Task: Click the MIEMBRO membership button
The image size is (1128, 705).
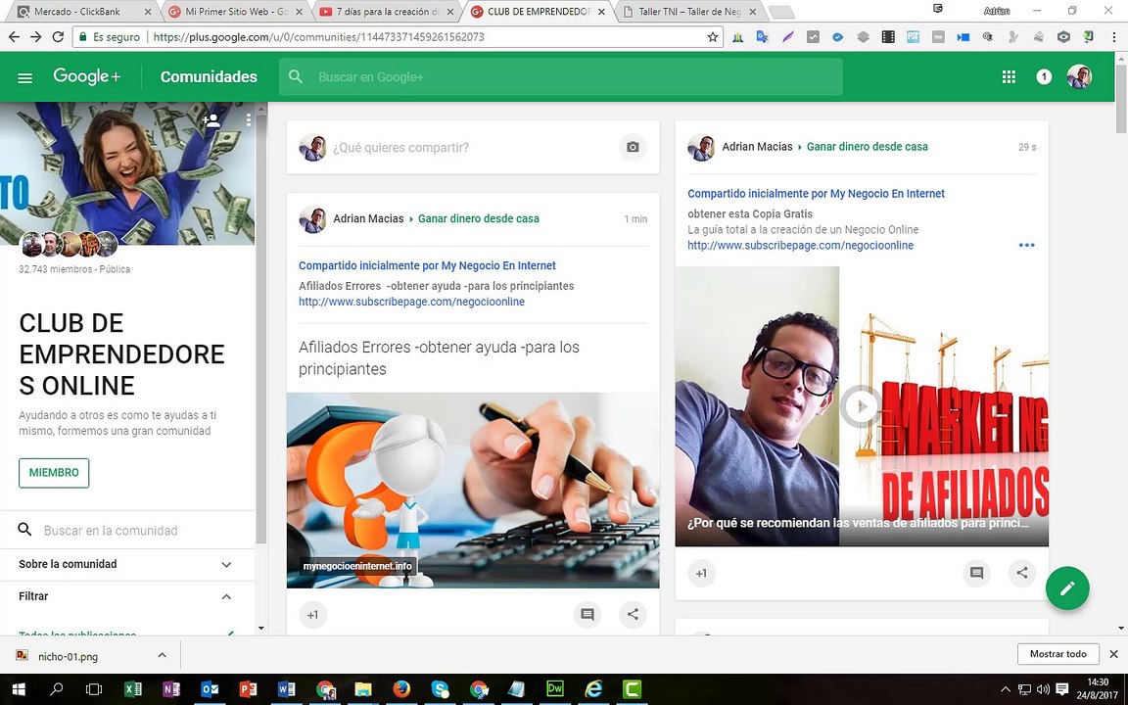Action: tap(54, 473)
